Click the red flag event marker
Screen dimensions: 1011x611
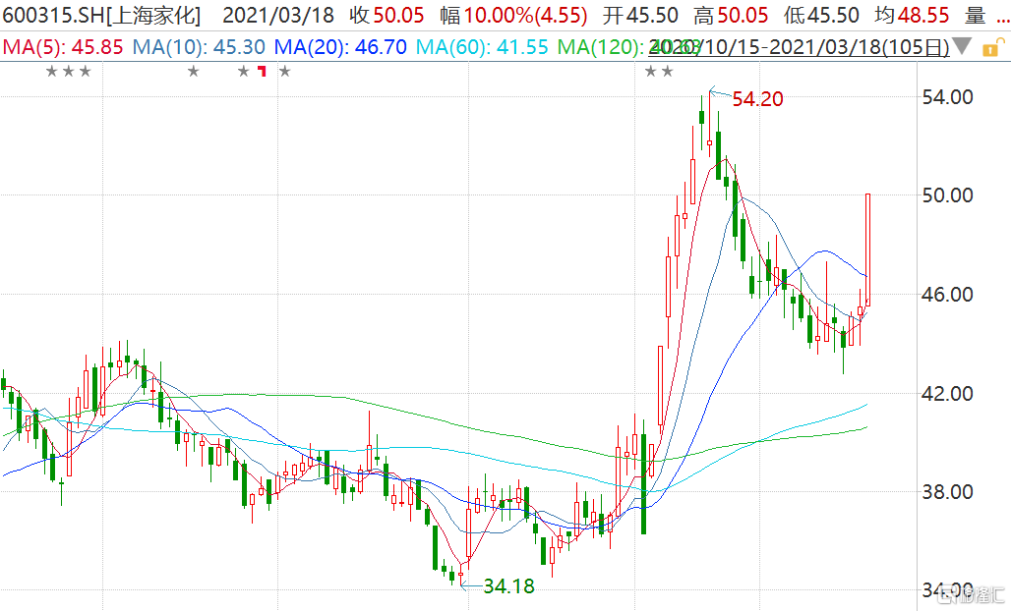click(x=262, y=72)
